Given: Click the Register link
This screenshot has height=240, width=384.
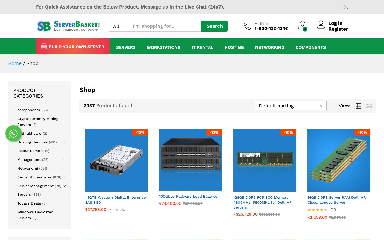Looking at the screenshot, I should tap(338, 29).
